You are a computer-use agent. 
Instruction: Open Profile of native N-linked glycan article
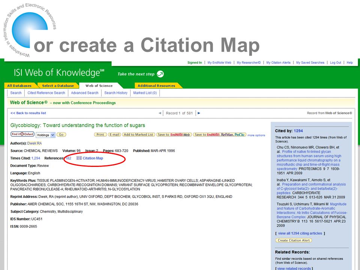coord(309,160)
